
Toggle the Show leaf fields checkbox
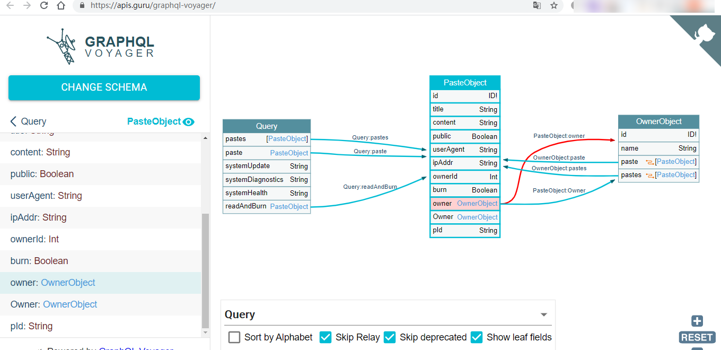pyautogui.click(x=477, y=337)
